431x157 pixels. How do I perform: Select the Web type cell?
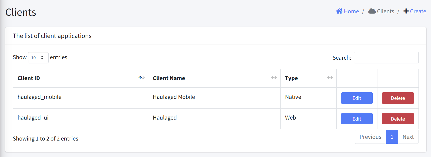(x=308, y=119)
